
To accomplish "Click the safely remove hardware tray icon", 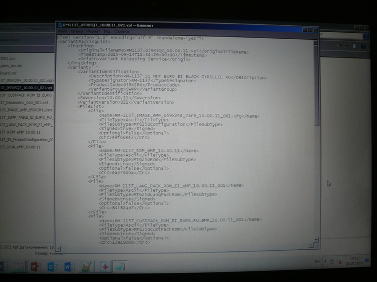I will 332,262.
